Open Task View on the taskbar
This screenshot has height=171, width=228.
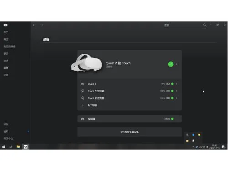[10, 147]
